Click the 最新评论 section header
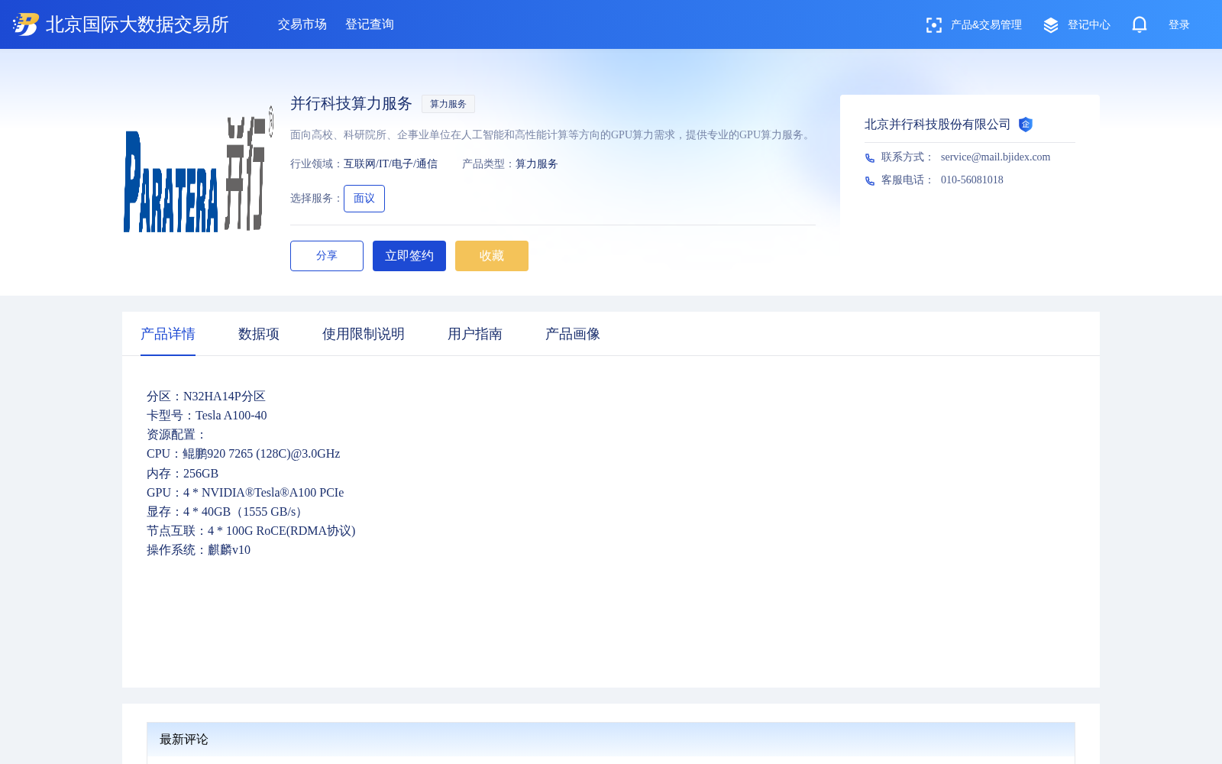1222x764 pixels. [x=611, y=740]
